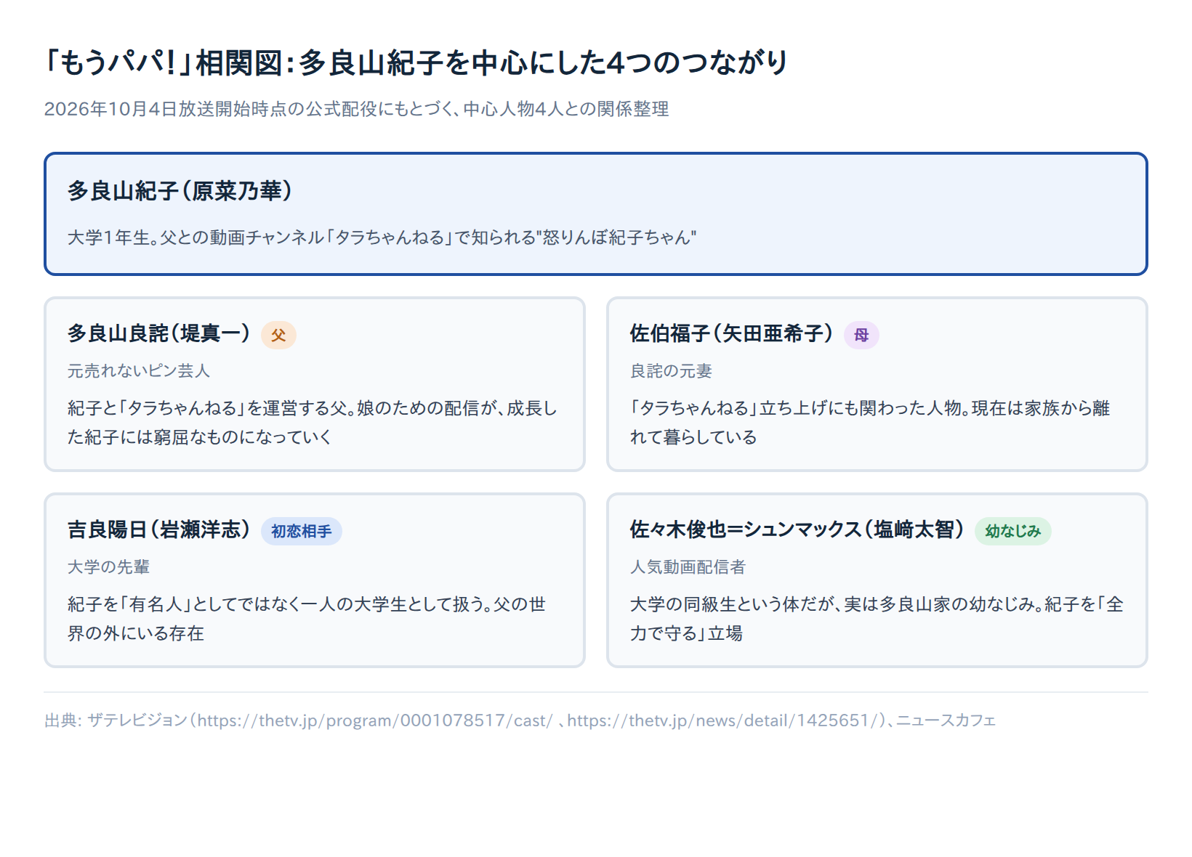Open the thetv.jp program cast URL
Image resolution: width=1192 pixels, height=857 pixels.
coord(375,720)
